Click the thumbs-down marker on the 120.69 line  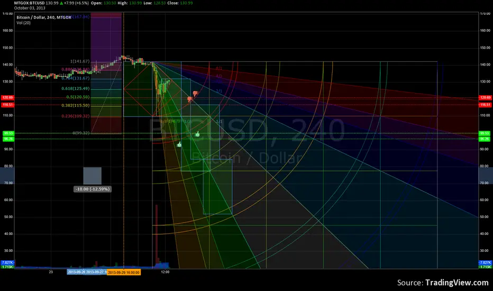[189, 99]
